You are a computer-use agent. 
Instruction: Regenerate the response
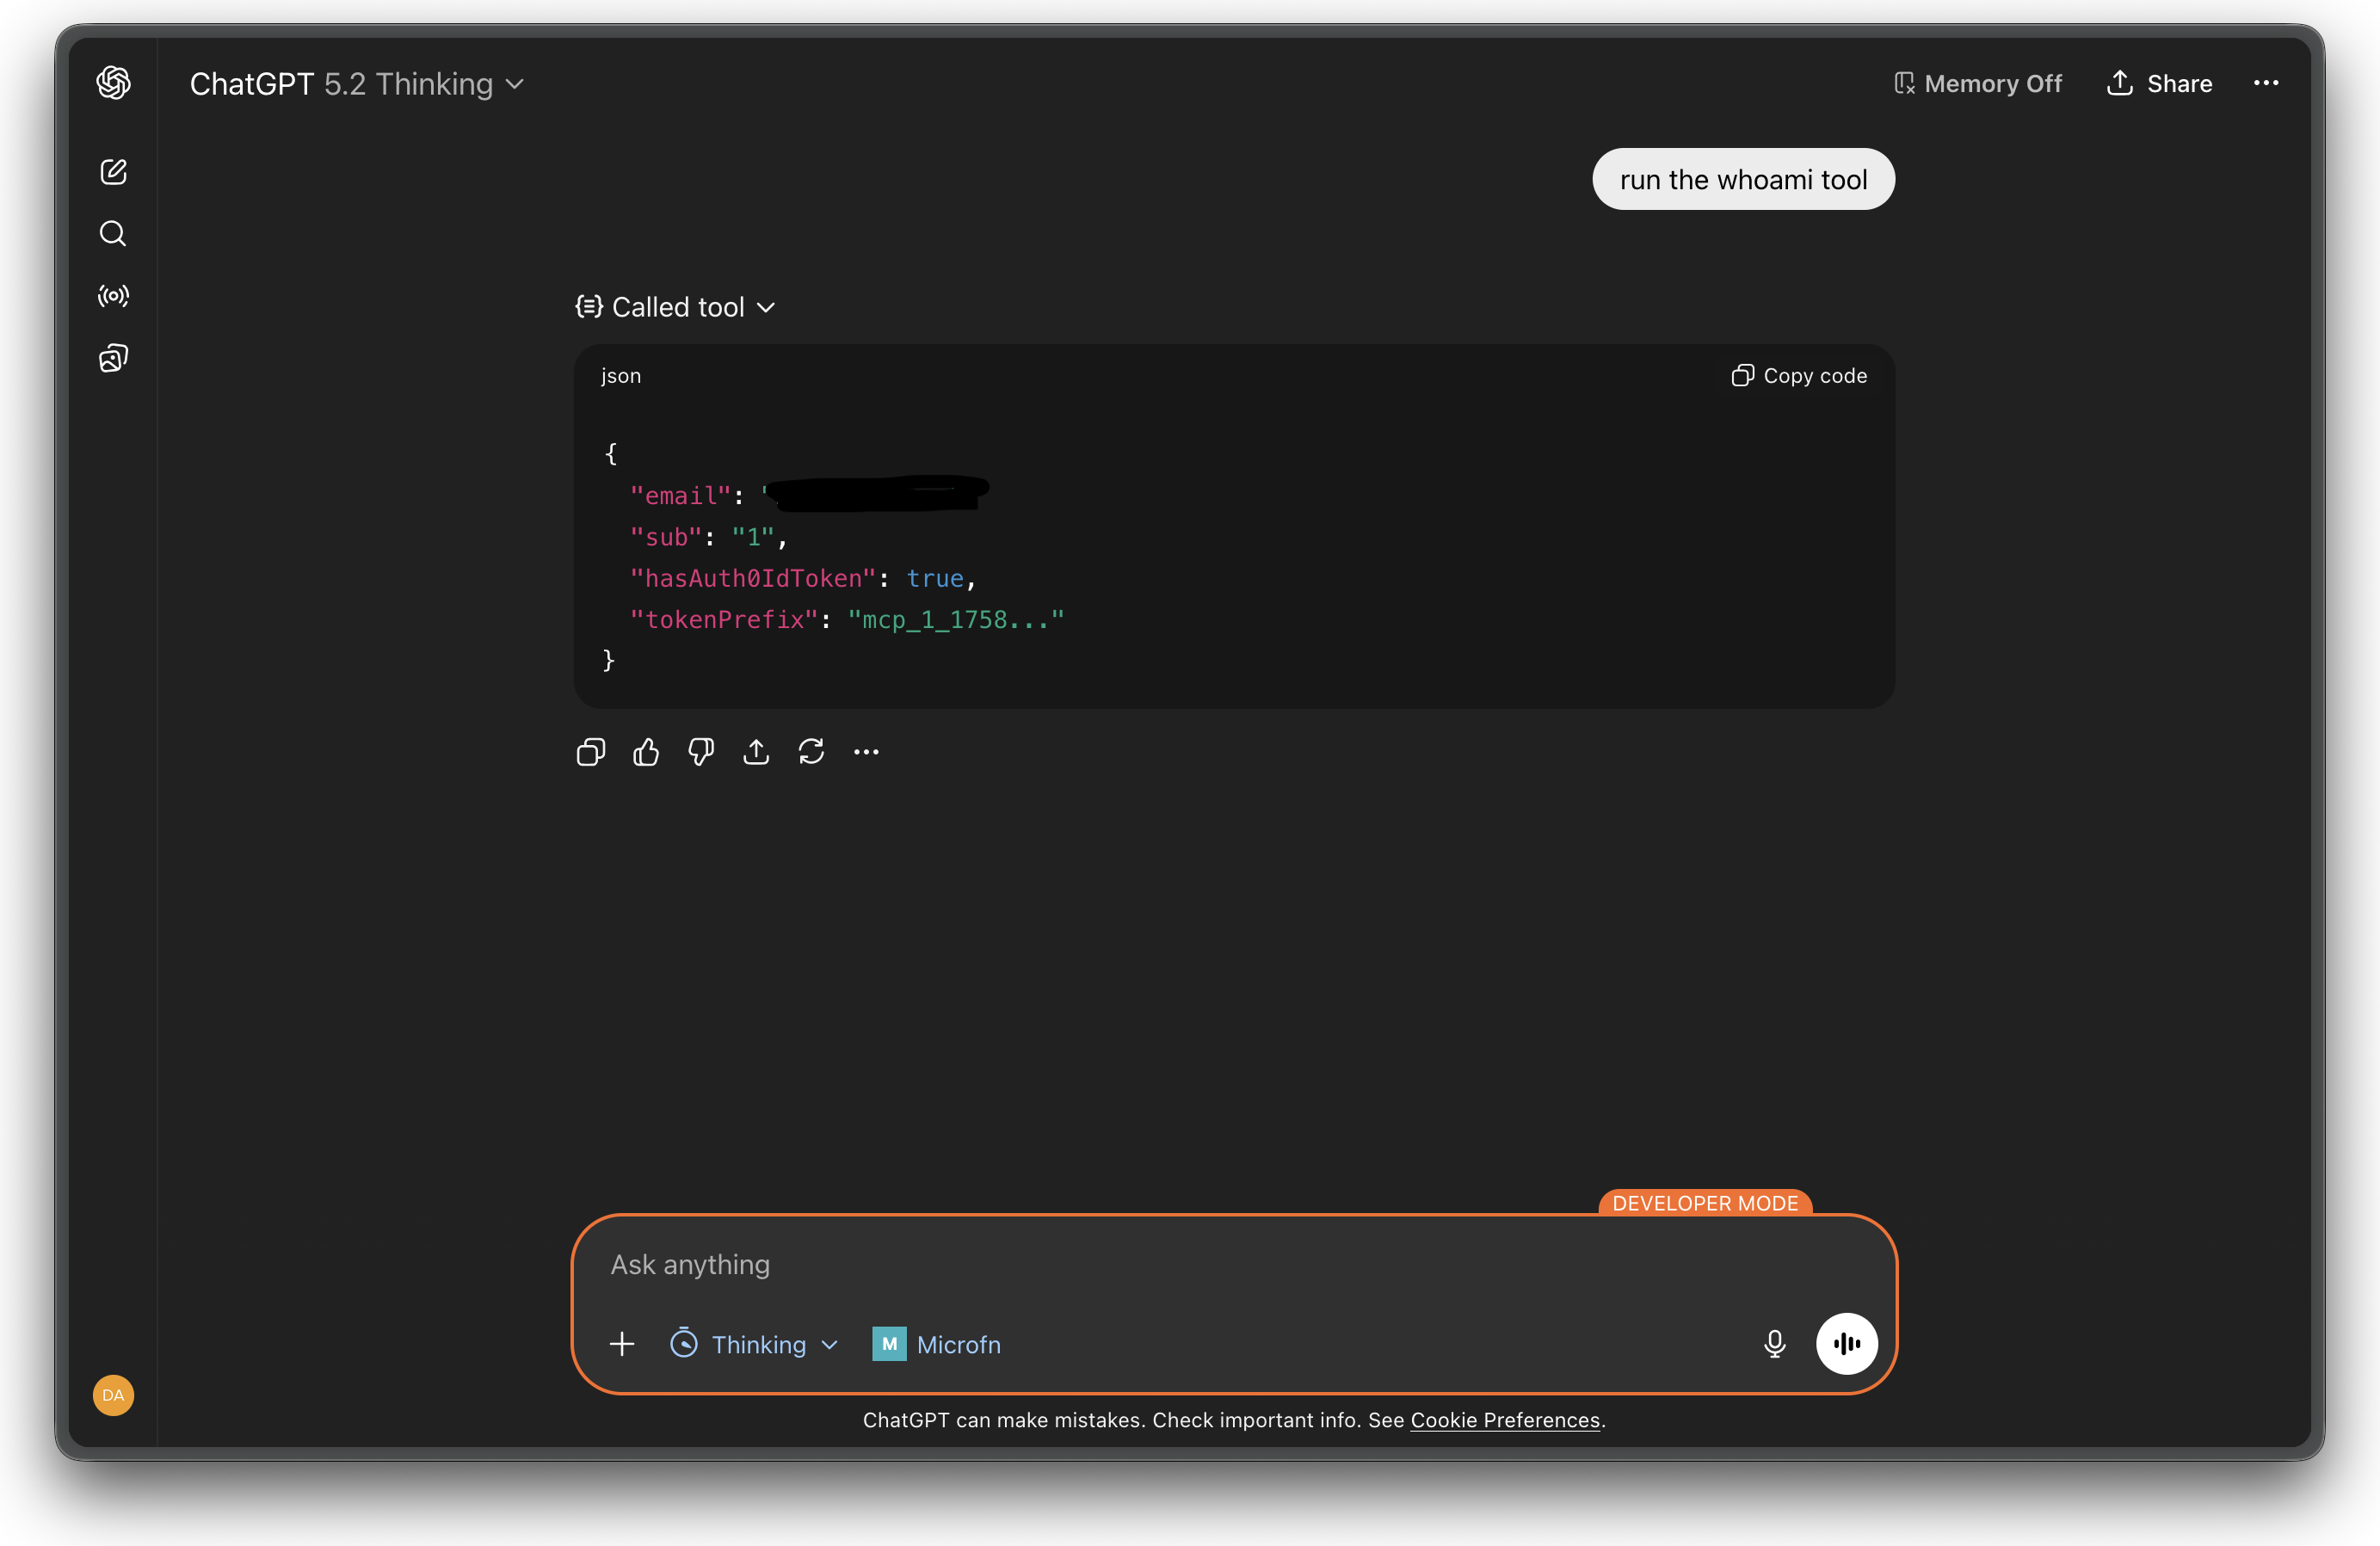[811, 752]
